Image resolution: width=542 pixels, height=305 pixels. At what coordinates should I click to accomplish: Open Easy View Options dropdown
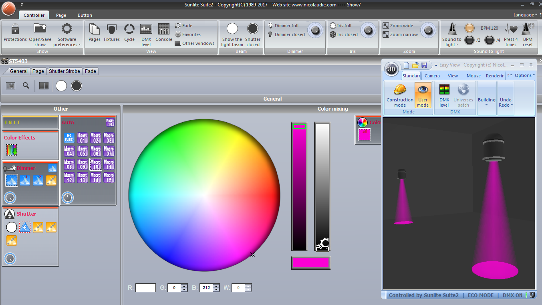(524, 75)
